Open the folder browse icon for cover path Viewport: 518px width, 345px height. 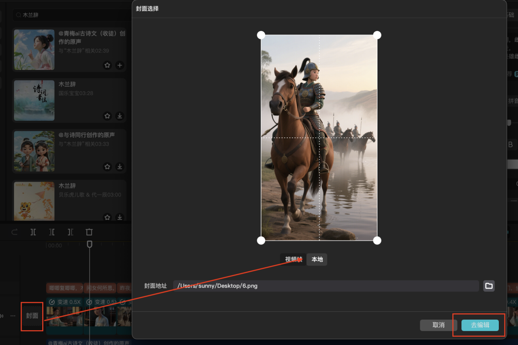(x=489, y=286)
